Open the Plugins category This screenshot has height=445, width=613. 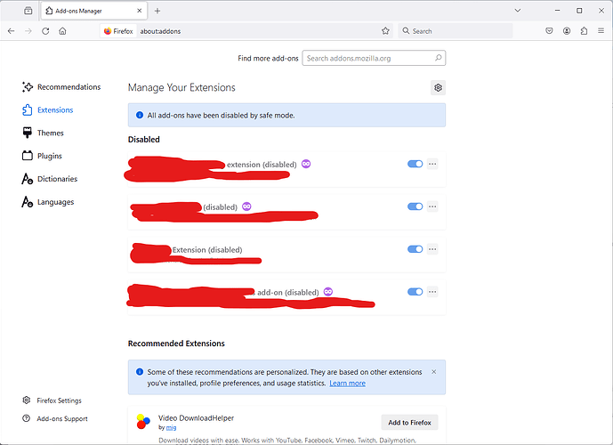coord(42,156)
